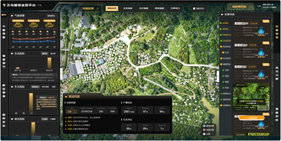Click the orange 新增农事 button
The image size is (281, 141).
(x=252, y=118)
